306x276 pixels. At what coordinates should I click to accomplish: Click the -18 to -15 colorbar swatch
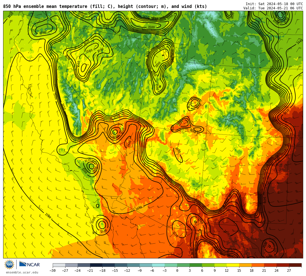[109, 265]
